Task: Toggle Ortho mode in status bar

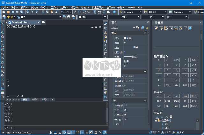Action: click(x=60, y=132)
